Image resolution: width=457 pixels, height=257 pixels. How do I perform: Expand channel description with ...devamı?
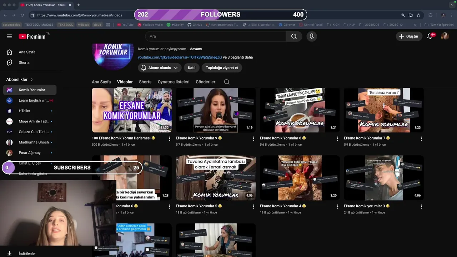click(x=195, y=49)
